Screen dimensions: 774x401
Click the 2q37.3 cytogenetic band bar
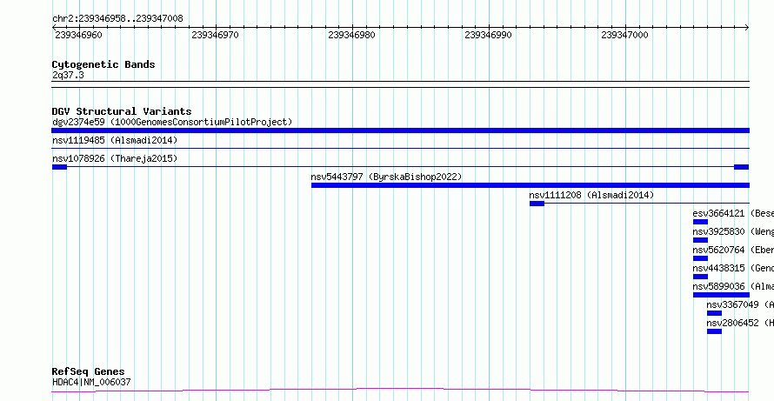click(400, 84)
